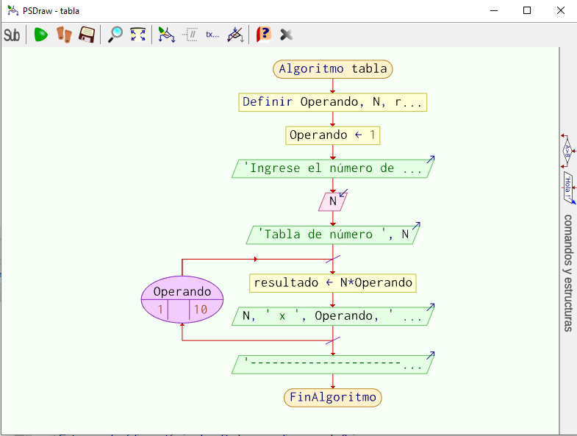Select the 'Hola !' write command icon in side panel

pos(568,188)
